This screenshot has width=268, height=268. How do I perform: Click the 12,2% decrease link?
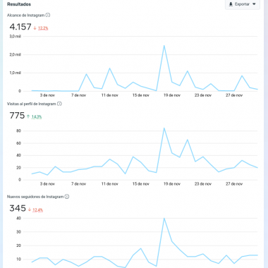pyautogui.click(x=43, y=28)
